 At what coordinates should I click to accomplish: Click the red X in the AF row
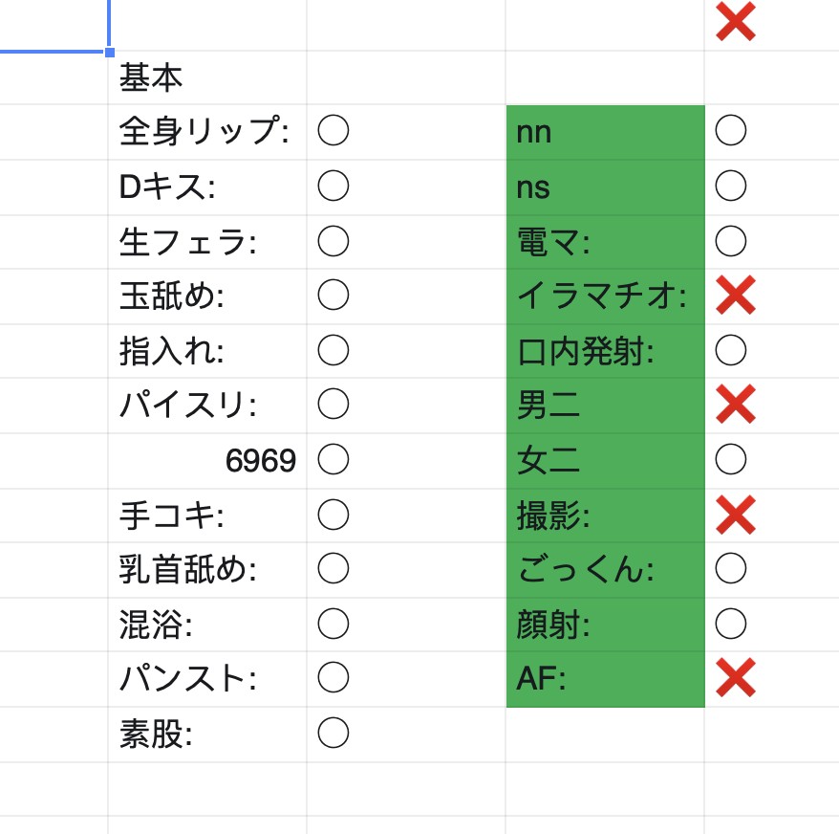point(735,677)
